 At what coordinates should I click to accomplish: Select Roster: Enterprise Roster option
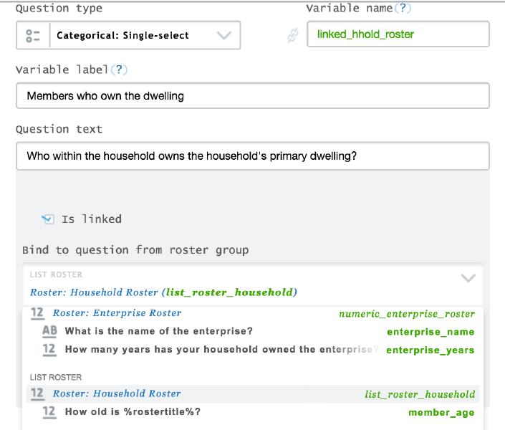(x=117, y=313)
